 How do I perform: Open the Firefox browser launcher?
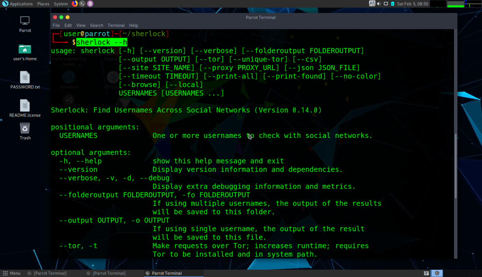(x=75, y=4)
